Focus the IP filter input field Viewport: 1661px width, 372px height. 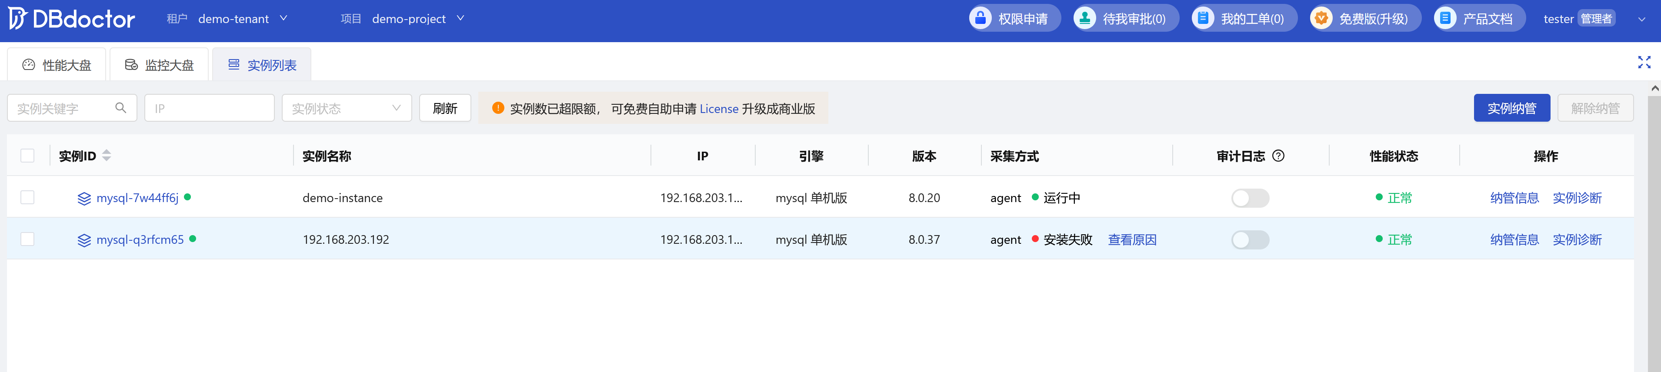pos(210,108)
